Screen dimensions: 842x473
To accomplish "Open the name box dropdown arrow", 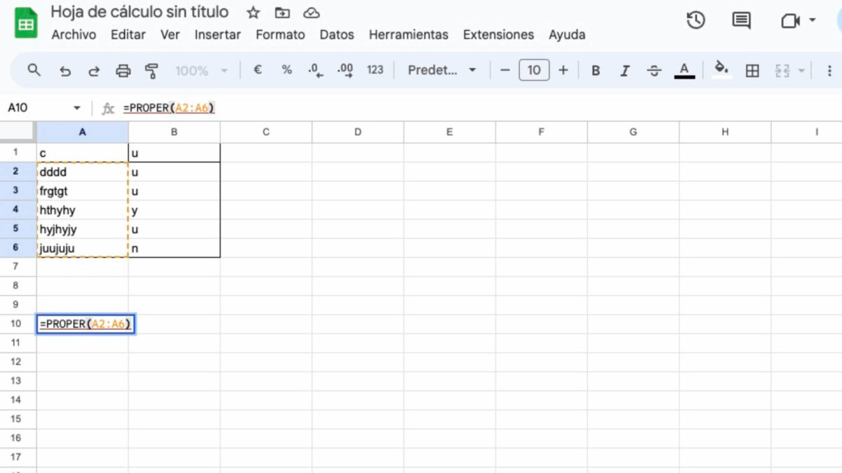I will 76,108.
